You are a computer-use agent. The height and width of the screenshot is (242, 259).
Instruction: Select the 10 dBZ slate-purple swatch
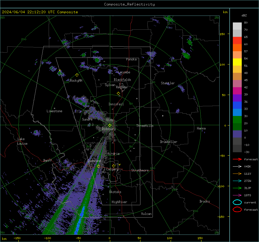click(237, 134)
